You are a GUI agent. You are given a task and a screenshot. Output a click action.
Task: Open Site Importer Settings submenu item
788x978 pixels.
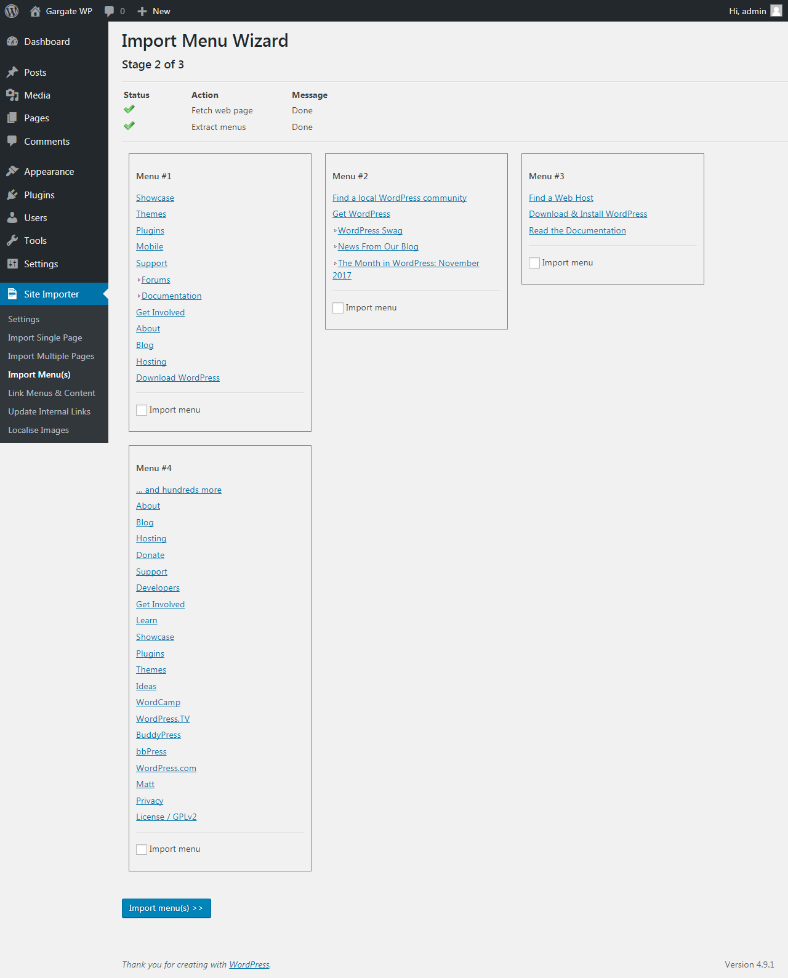[x=23, y=319]
